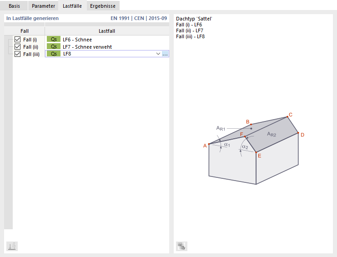Click the generate loads icon at bottom left
337x257 pixels.
tap(12, 246)
